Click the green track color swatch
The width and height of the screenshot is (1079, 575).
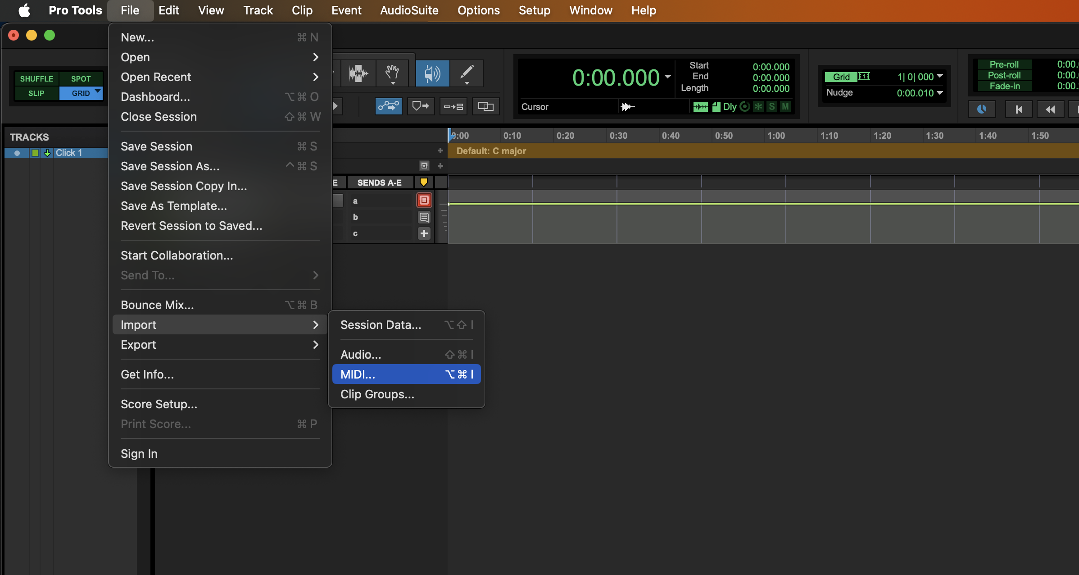click(35, 153)
